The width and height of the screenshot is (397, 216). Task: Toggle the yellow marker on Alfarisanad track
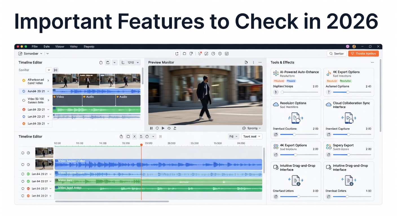click(24, 80)
